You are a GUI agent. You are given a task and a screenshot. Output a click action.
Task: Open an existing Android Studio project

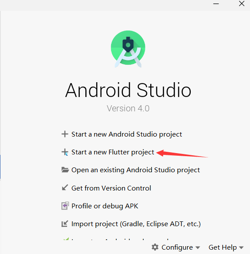click(x=135, y=170)
